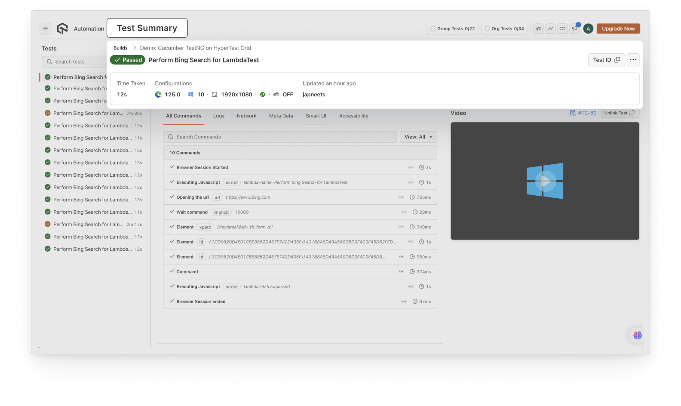Switch to the Network tab

246,116
